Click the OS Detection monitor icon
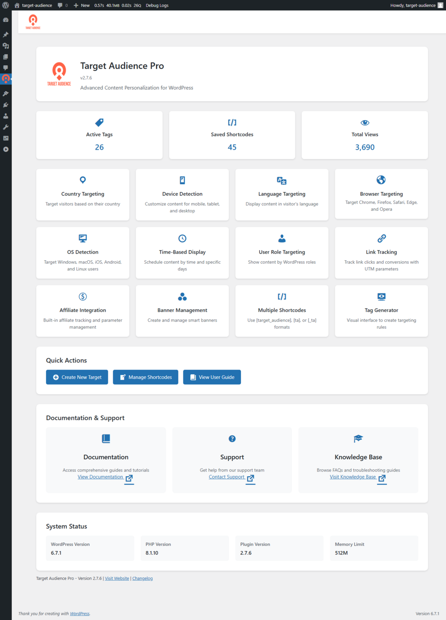Image resolution: width=446 pixels, height=620 pixels. tap(83, 238)
